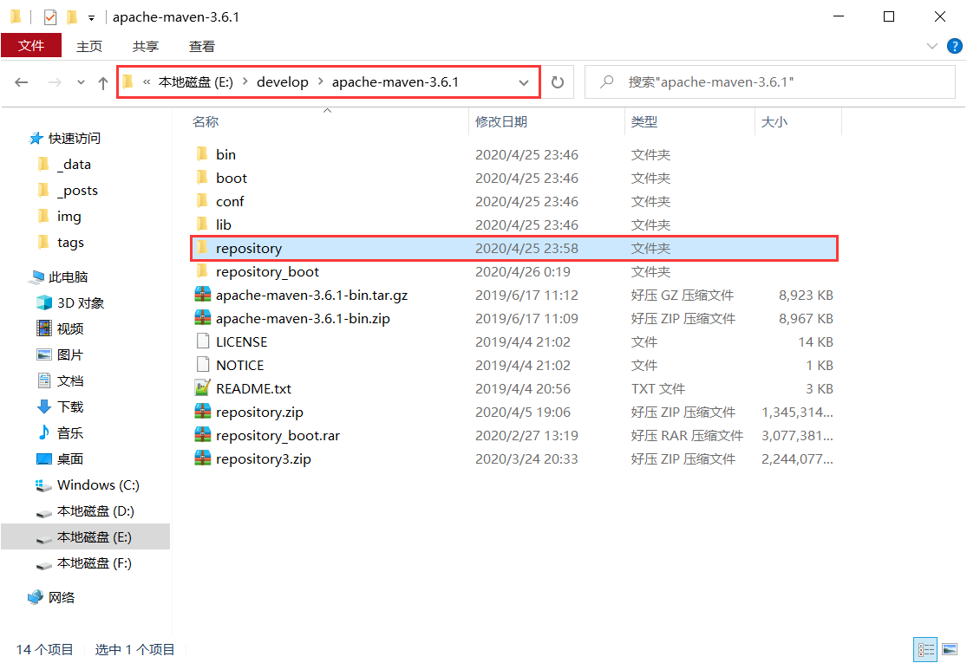The height and width of the screenshot is (663, 967).
Task: Select the lib folder icon
Action: pos(202,224)
